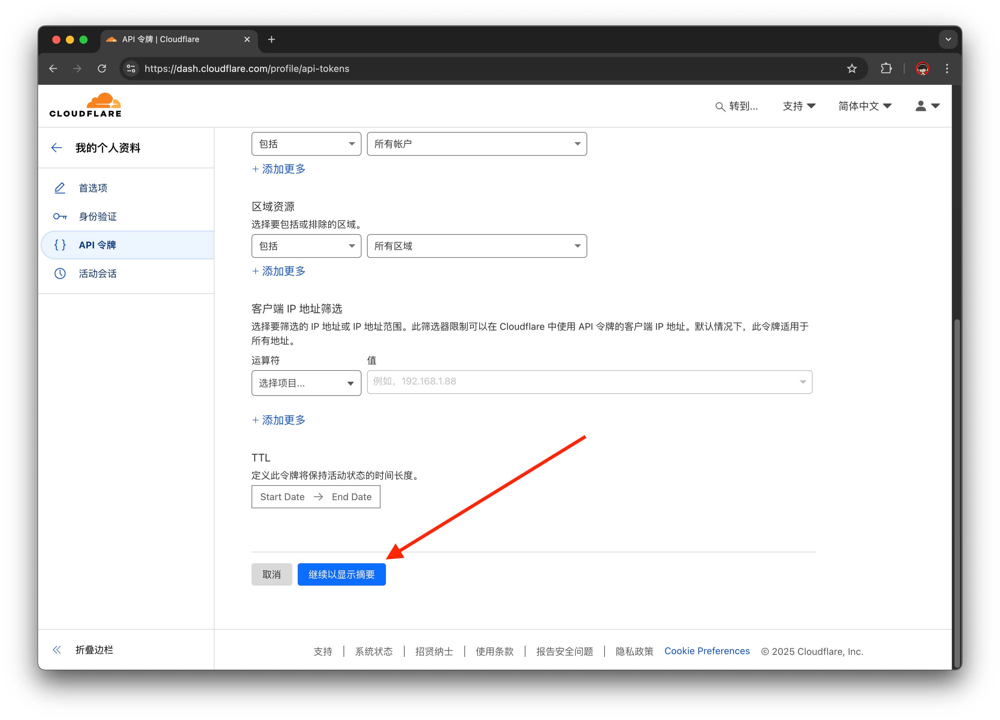Click the 身份验证 key icon

click(x=59, y=216)
